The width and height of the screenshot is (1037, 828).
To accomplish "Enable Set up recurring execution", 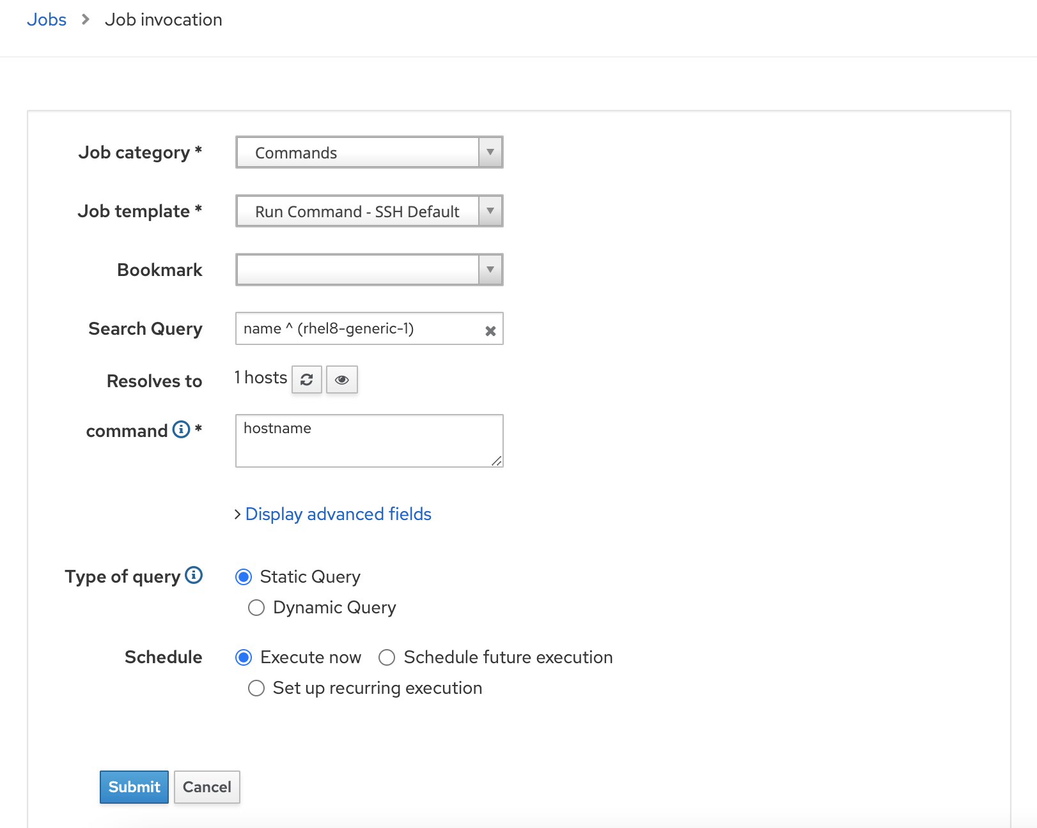I will point(256,688).
